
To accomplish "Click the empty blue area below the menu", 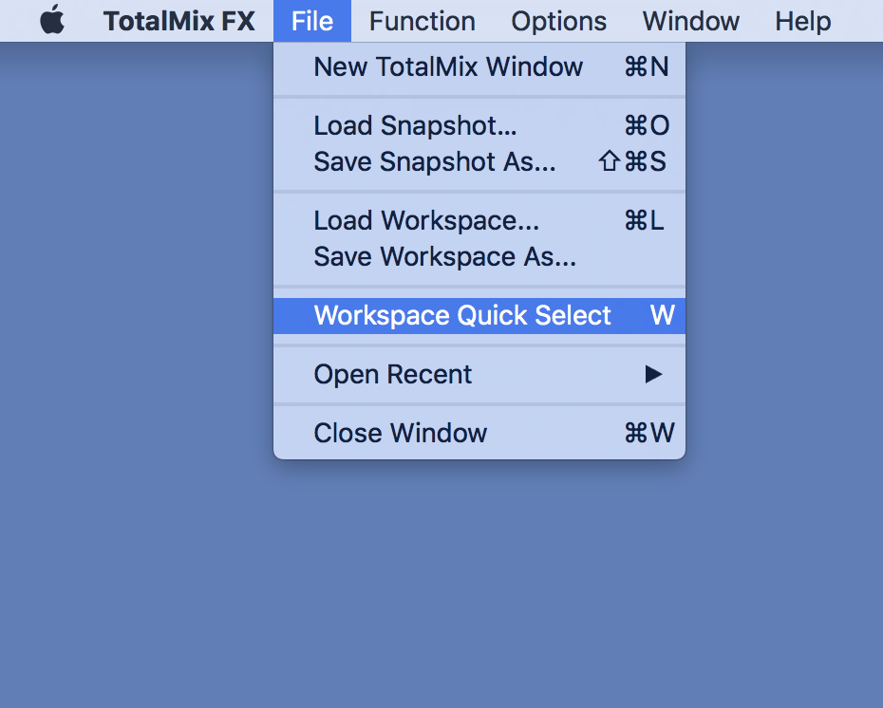I will pyautogui.click(x=475, y=588).
